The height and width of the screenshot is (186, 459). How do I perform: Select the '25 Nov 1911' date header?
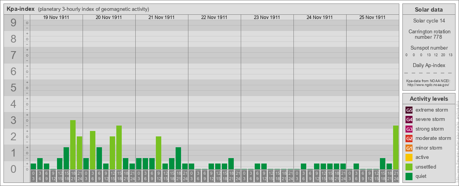372,17
